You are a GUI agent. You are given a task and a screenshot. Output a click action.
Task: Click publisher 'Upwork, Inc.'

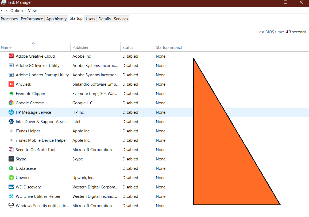pyautogui.click(x=83, y=178)
